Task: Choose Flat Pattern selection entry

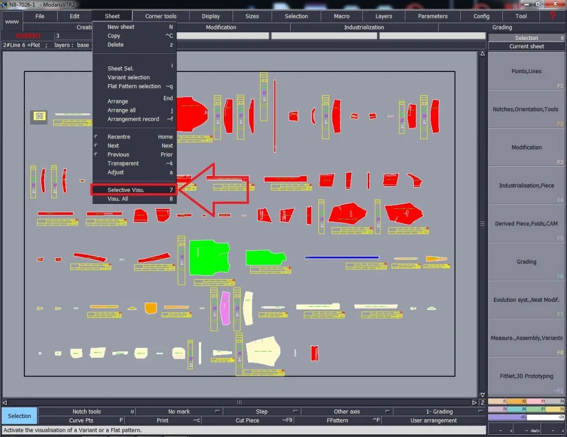Action: pos(134,86)
